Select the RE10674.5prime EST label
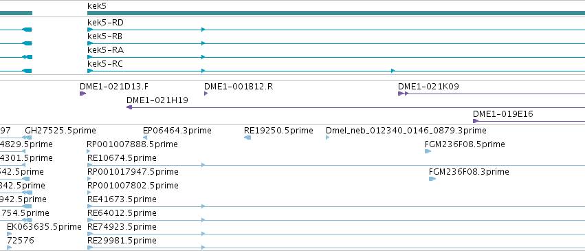This screenshot has height=251, width=585. coord(122,158)
